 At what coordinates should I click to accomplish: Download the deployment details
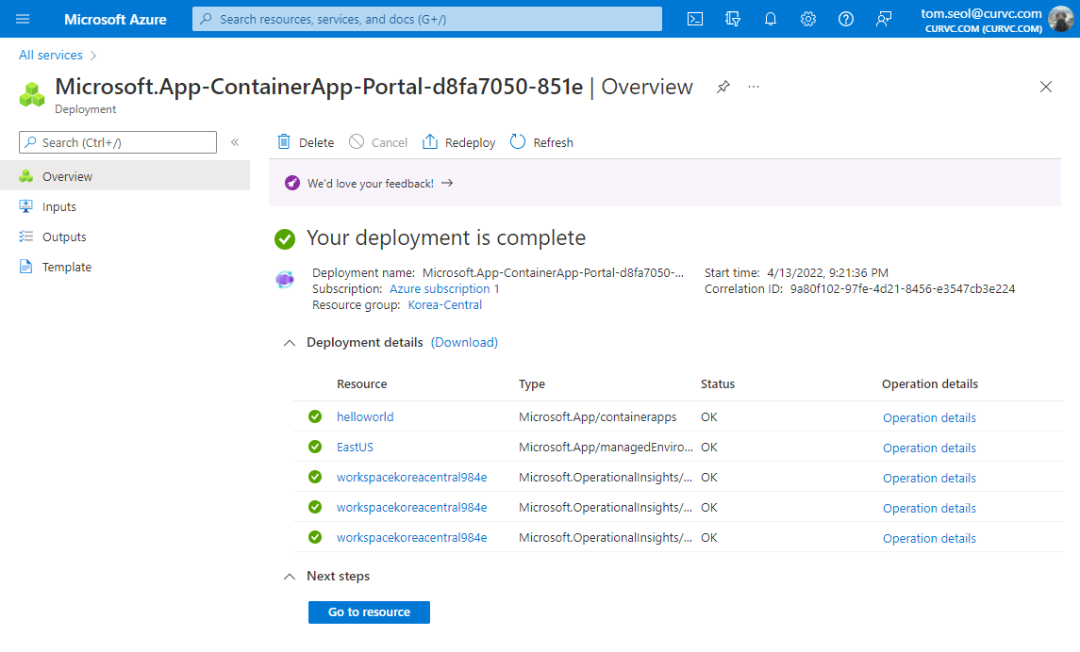point(464,343)
